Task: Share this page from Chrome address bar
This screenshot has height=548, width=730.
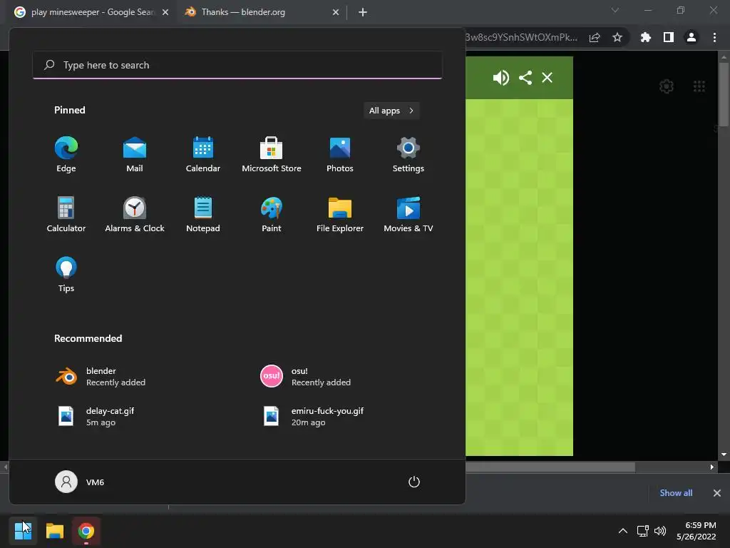Action: (x=595, y=37)
